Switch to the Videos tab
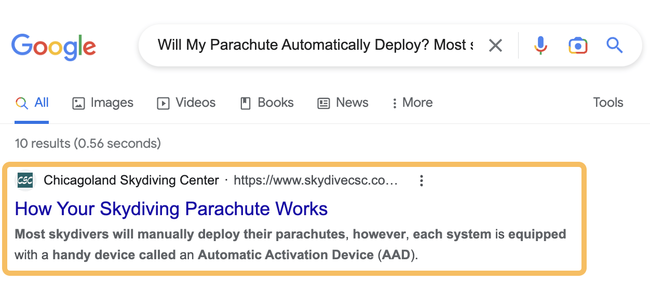This screenshot has width=650, height=281. (x=186, y=103)
